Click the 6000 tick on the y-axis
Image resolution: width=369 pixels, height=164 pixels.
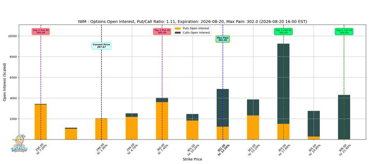click(13, 77)
